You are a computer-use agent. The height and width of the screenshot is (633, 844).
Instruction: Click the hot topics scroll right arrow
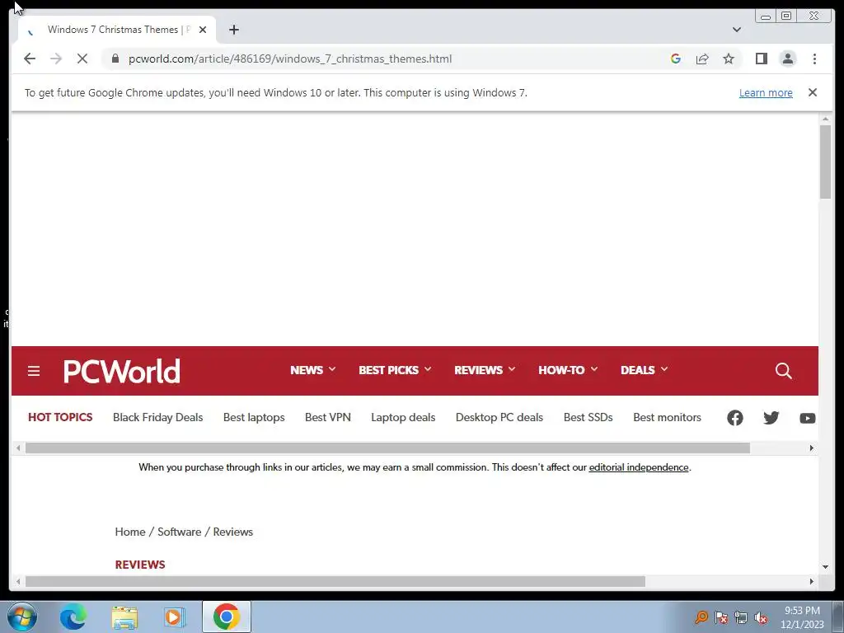[812, 448]
